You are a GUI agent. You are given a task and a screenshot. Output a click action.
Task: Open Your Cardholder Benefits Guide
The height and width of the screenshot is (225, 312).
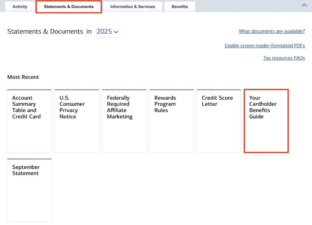click(x=266, y=121)
